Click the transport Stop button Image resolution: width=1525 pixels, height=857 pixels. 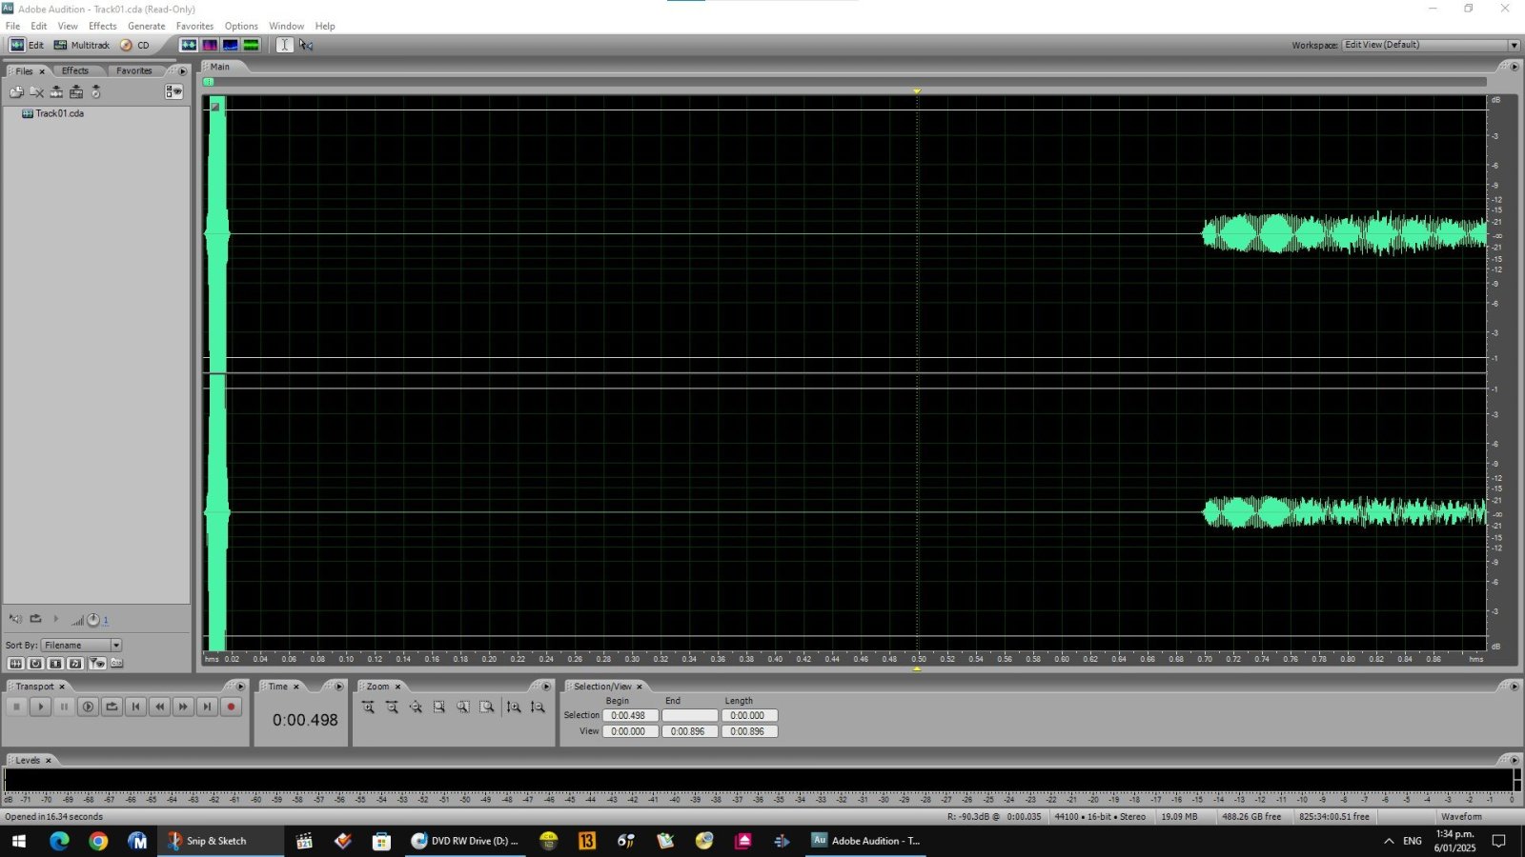(16, 707)
